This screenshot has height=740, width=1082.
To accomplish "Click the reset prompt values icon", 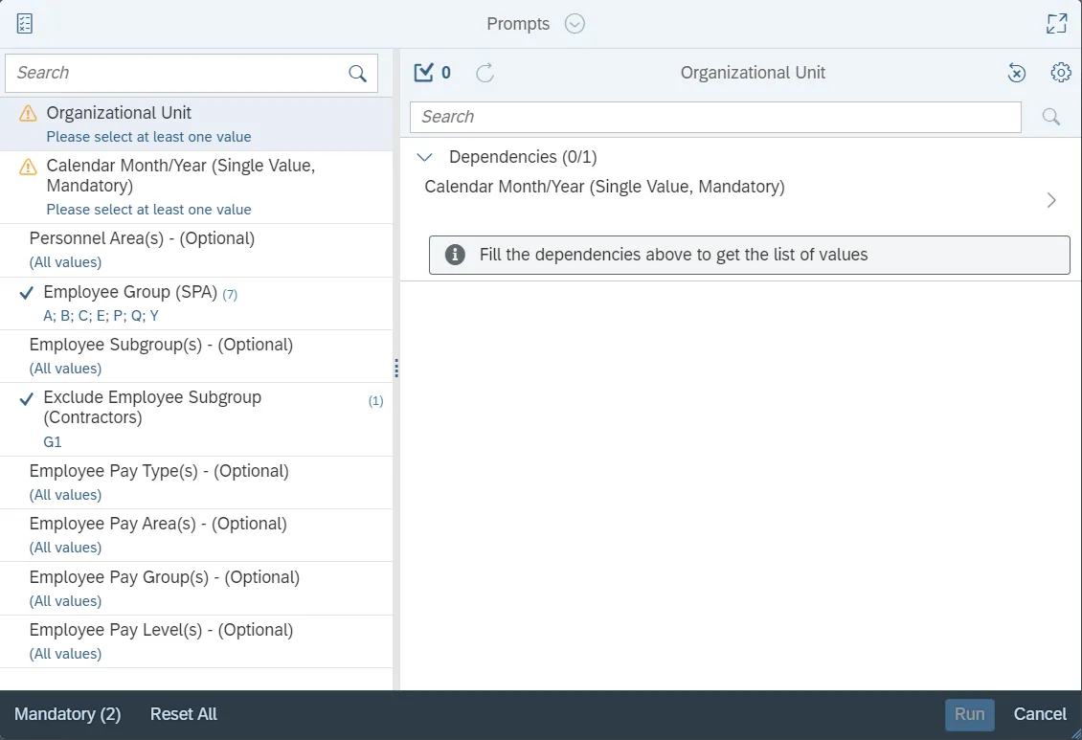I will coord(1017,73).
